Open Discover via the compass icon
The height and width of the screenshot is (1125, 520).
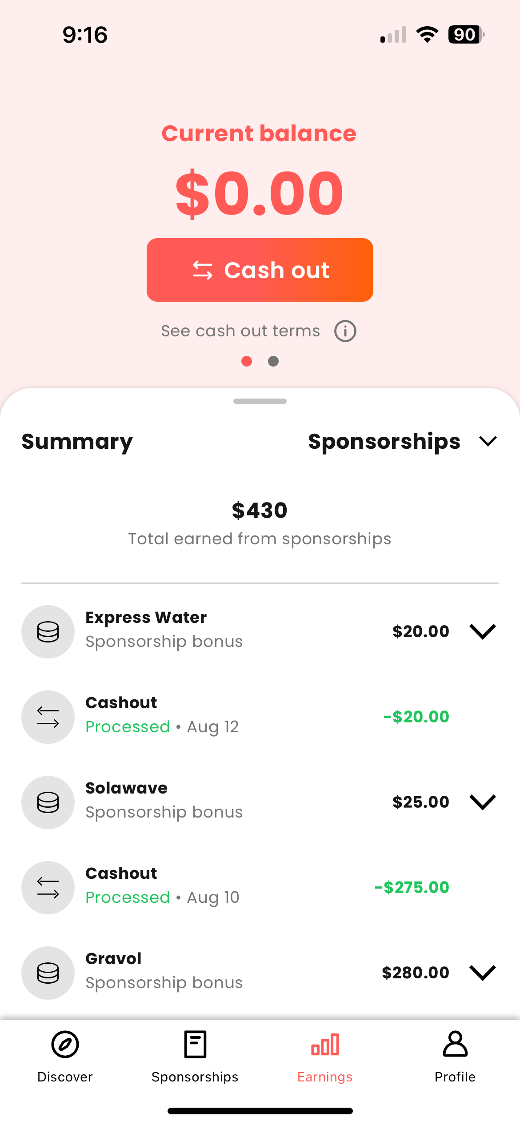(65, 1044)
